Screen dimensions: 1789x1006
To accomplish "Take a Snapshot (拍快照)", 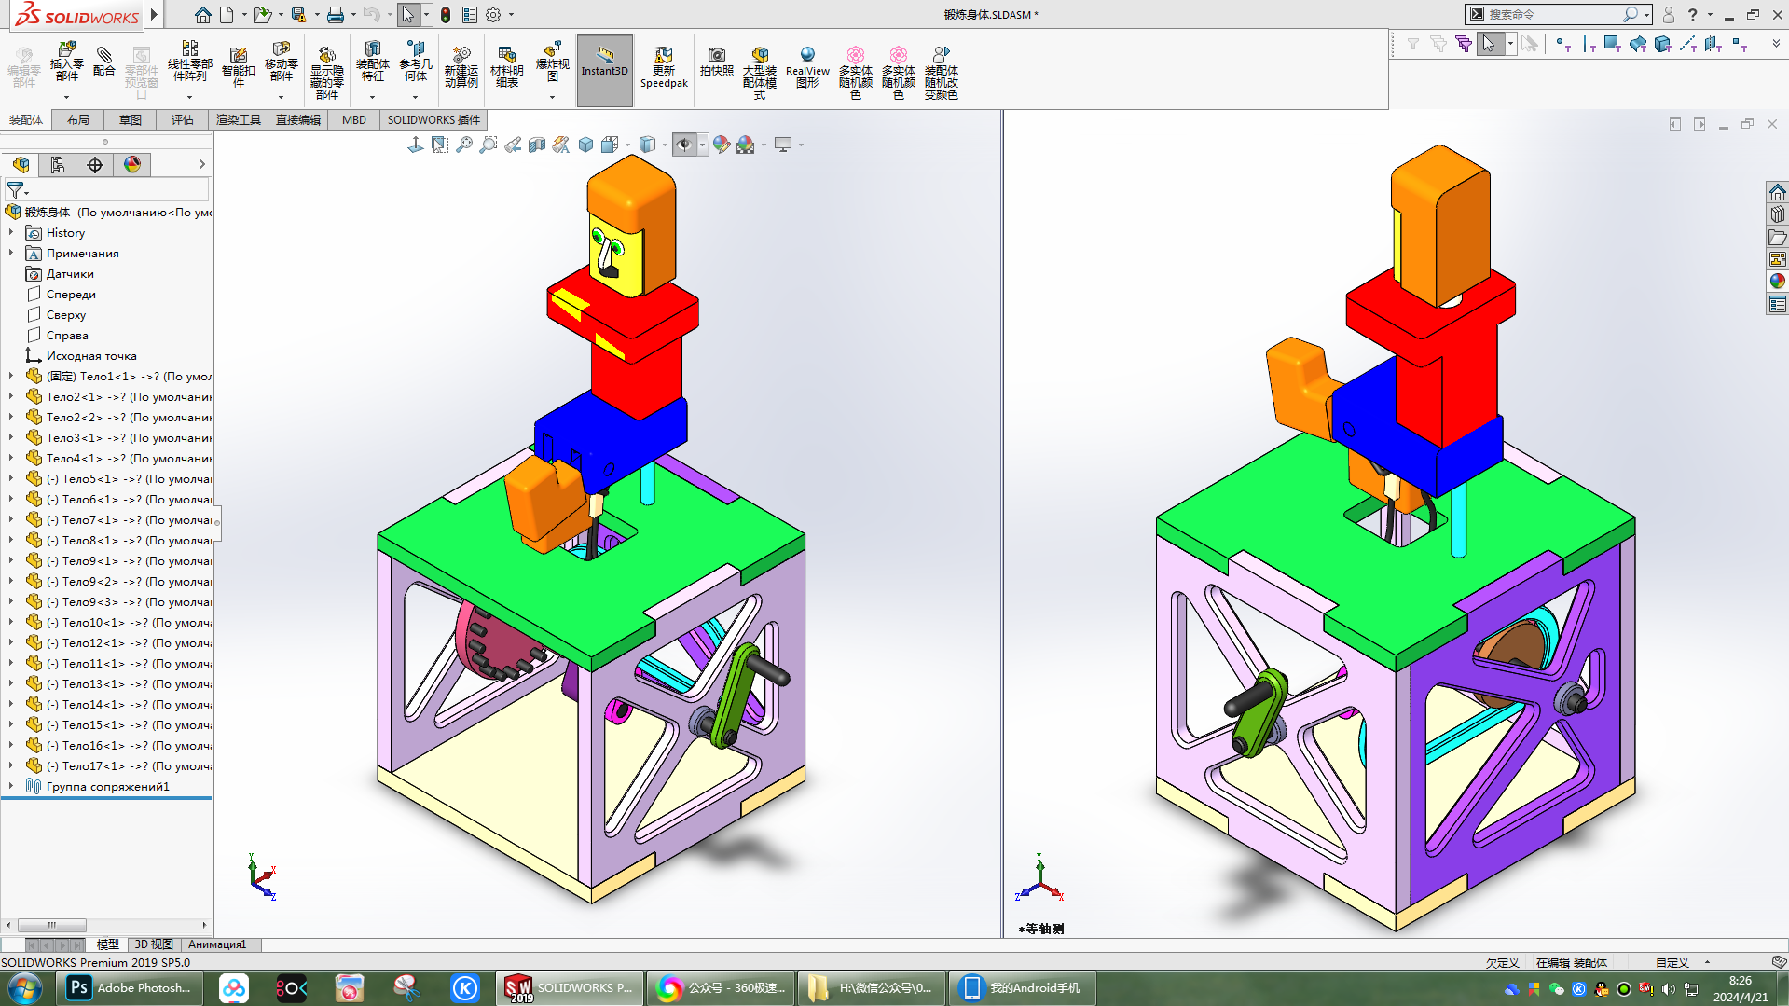I will coord(716,62).
